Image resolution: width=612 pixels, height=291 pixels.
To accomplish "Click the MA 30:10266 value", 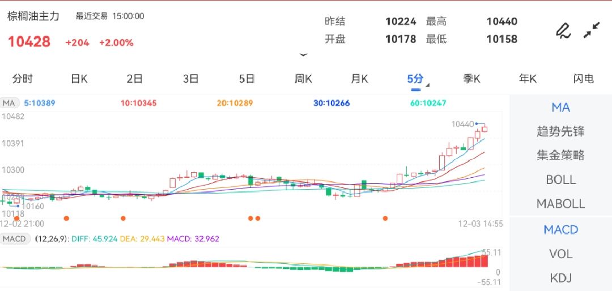I will [x=331, y=104].
